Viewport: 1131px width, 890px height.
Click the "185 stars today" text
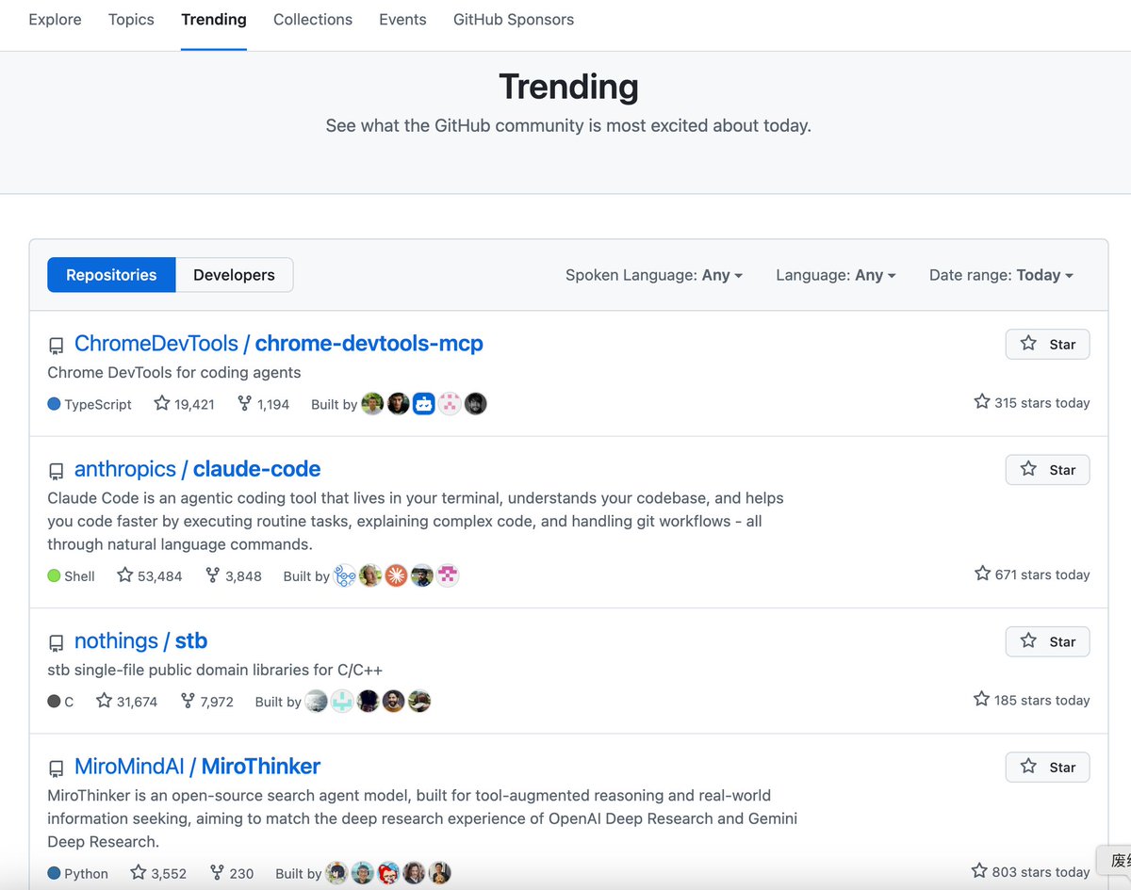pos(1032,700)
